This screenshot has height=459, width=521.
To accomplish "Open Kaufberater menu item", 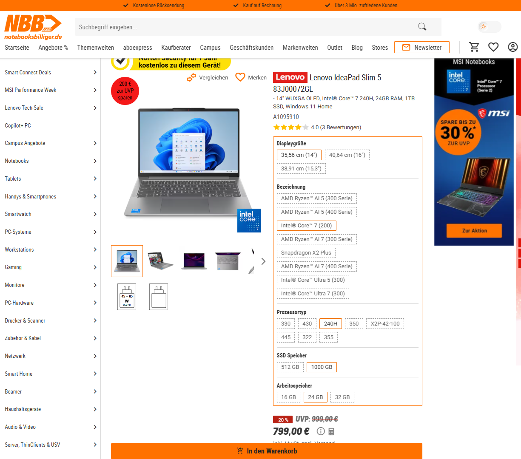I will tap(176, 48).
